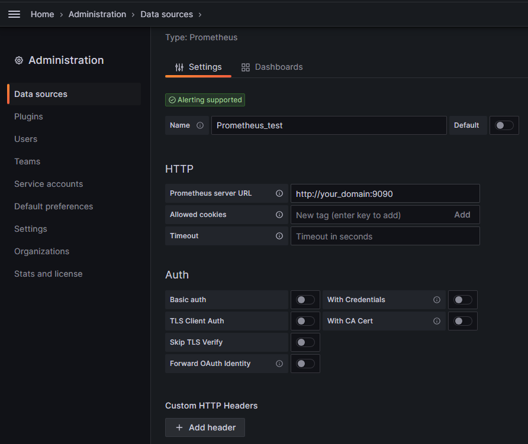The image size is (528, 444).
Task: Switch to the Settings tab
Action: pos(198,67)
